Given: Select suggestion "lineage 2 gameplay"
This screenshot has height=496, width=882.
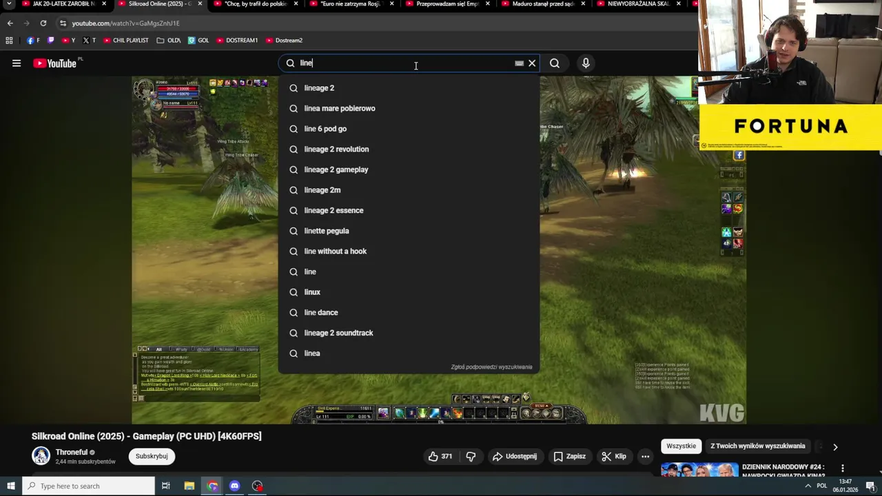Looking at the screenshot, I should coord(409,169).
